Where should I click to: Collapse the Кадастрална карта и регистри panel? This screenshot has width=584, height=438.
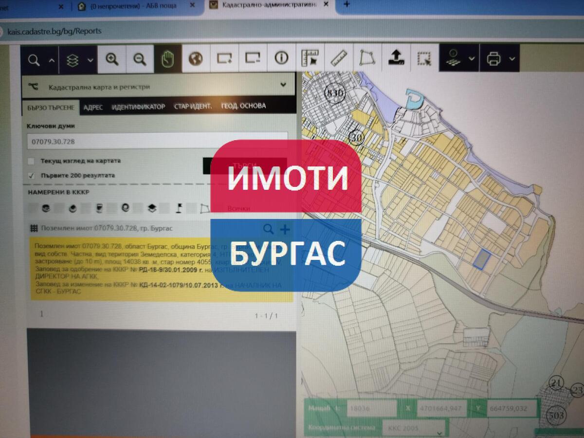point(284,85)
